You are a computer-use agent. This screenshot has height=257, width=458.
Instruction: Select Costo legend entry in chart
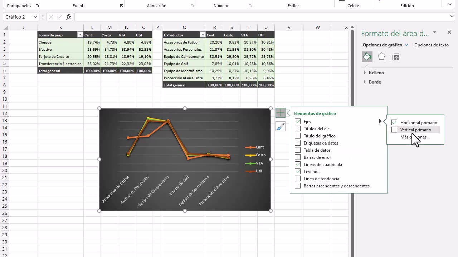coord(255,155)
